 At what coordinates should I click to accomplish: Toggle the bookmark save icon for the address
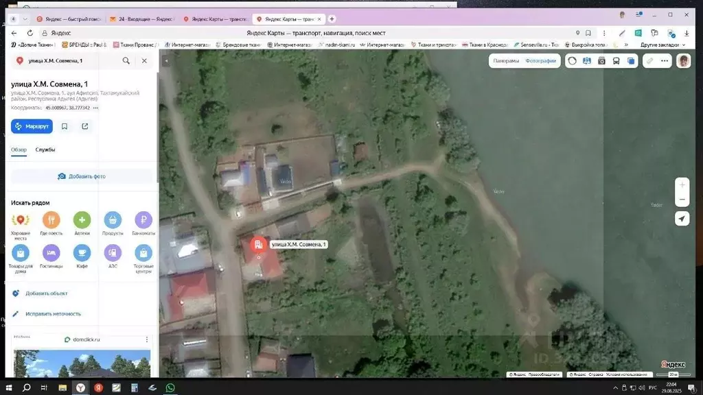(x=65, y=126)
